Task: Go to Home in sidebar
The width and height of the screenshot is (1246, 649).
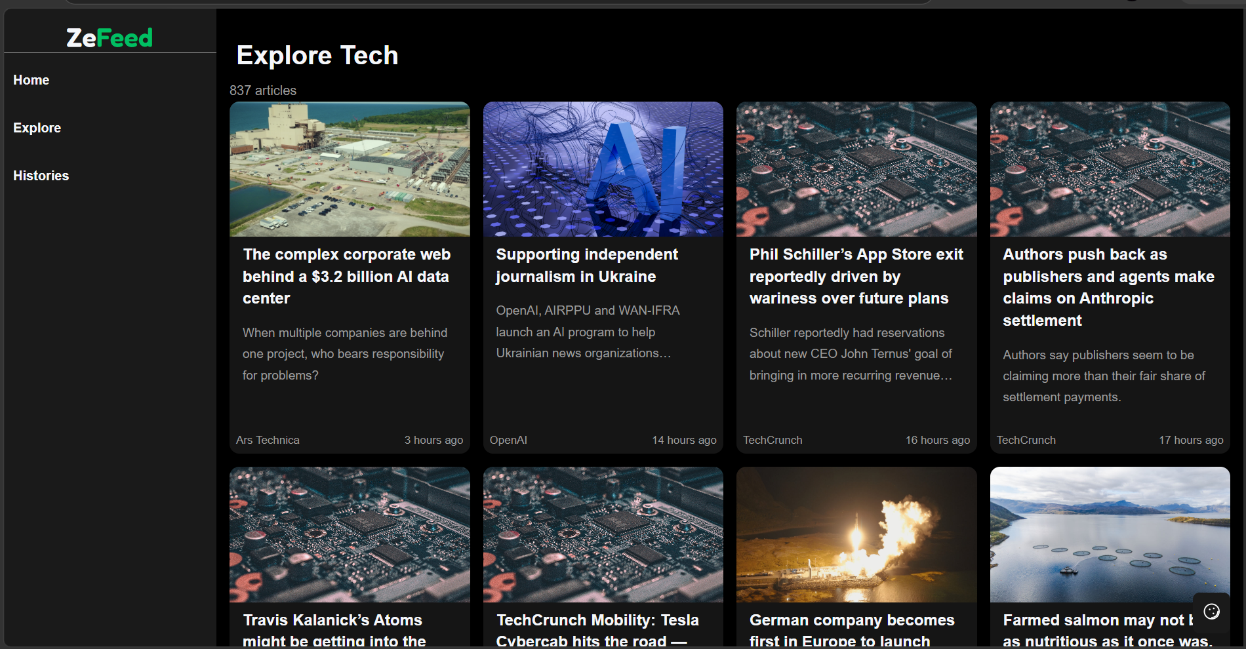Action: pos(31,80)
